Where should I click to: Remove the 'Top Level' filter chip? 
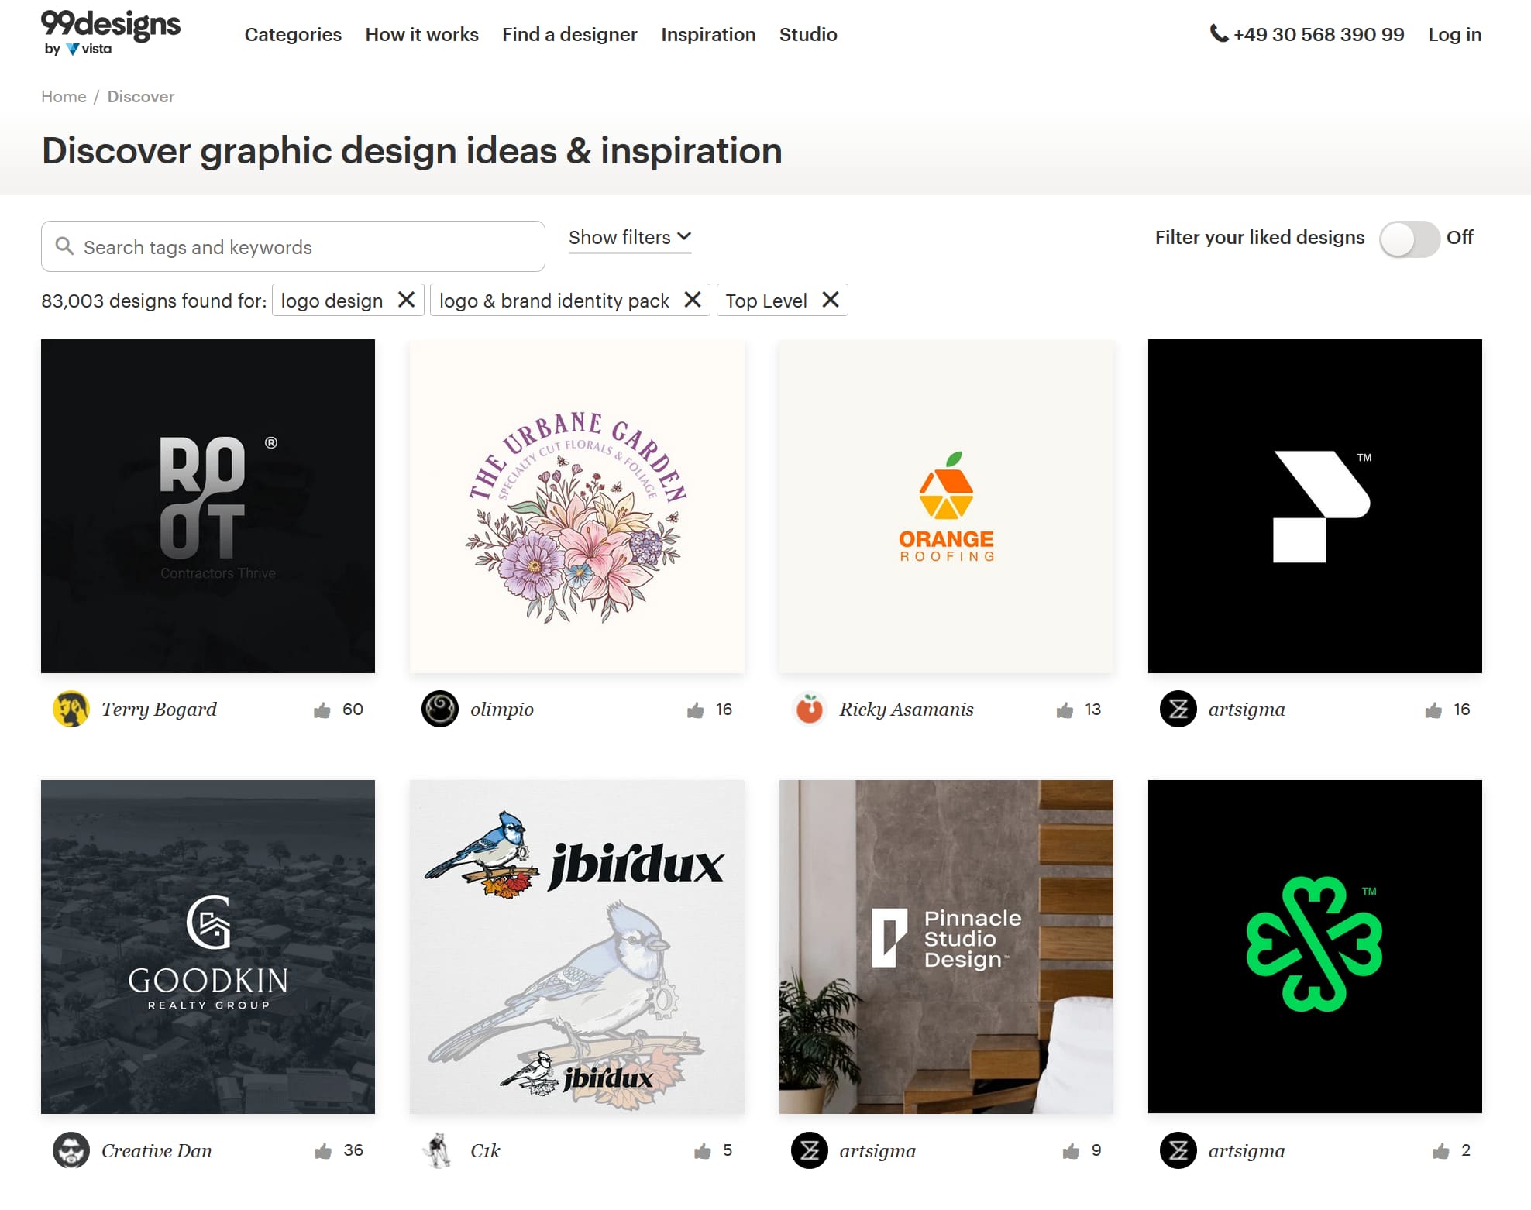[829, 301]
